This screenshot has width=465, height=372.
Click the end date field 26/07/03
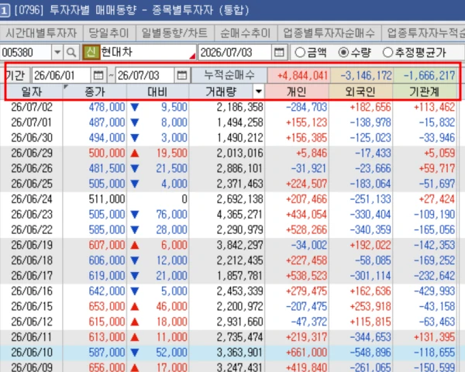[x=145, y=75]
